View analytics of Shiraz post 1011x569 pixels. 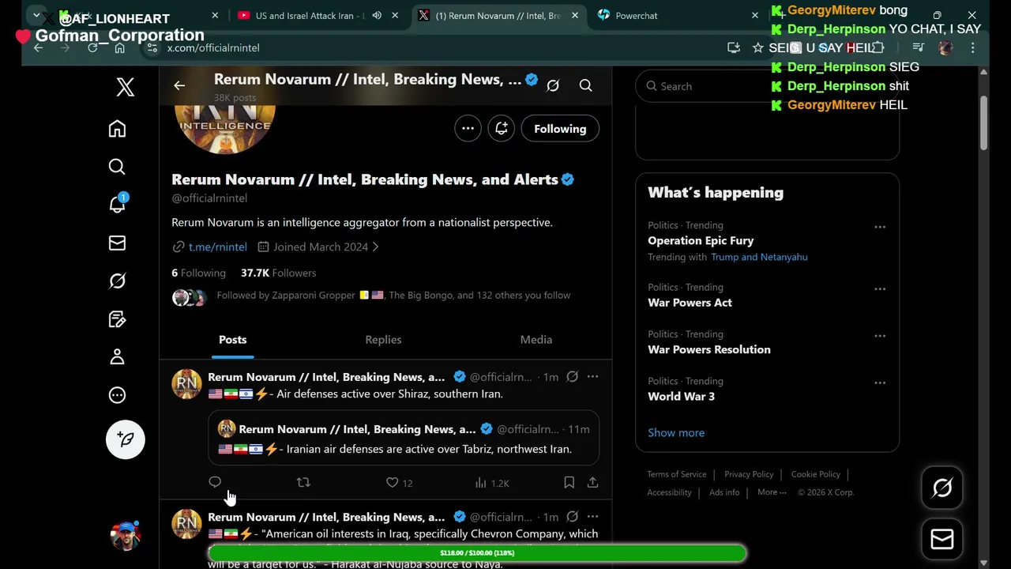[492, 483]
